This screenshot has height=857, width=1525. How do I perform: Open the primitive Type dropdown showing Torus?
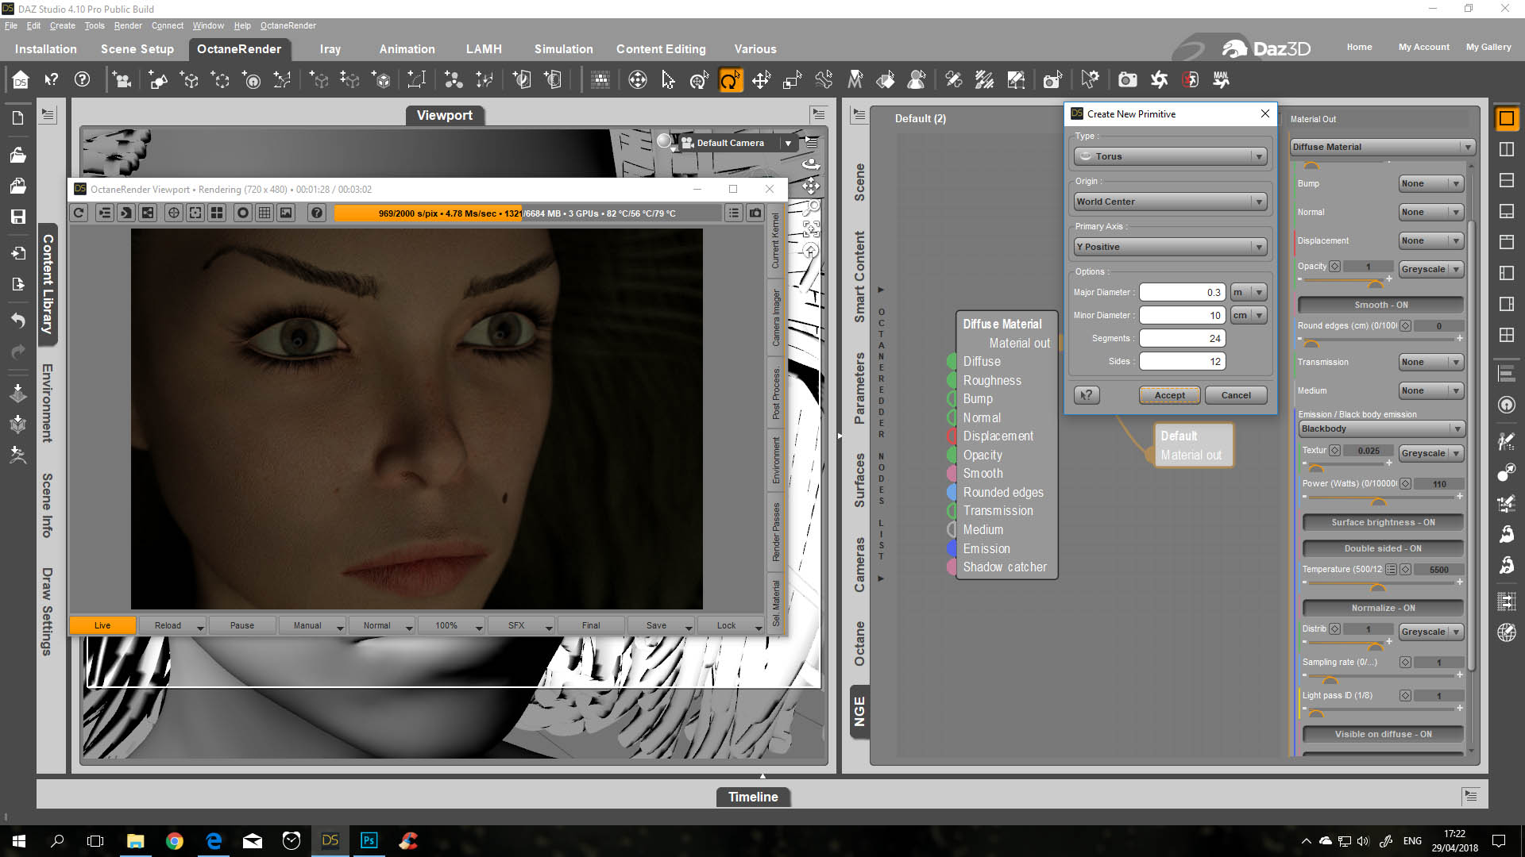[x=1169, y=156]
